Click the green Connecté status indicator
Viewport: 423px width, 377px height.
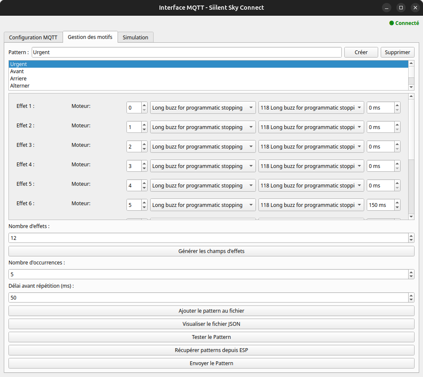404,23
